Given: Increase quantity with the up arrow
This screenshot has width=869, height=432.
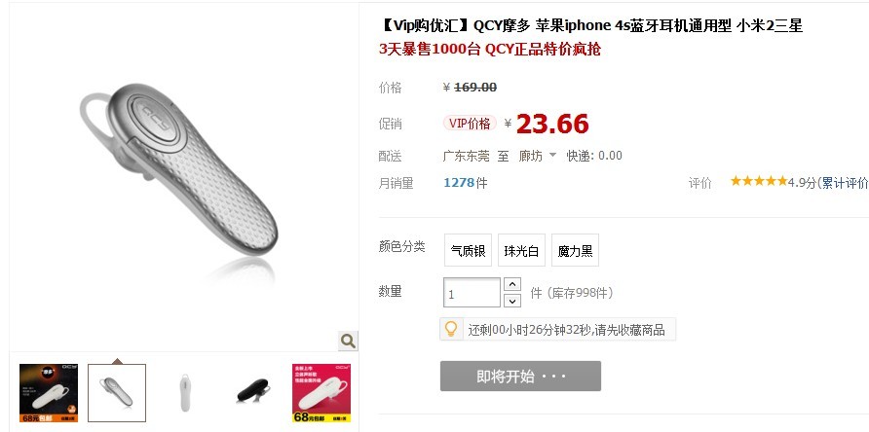Looking at the screenshot, I should tap(512, 285).
